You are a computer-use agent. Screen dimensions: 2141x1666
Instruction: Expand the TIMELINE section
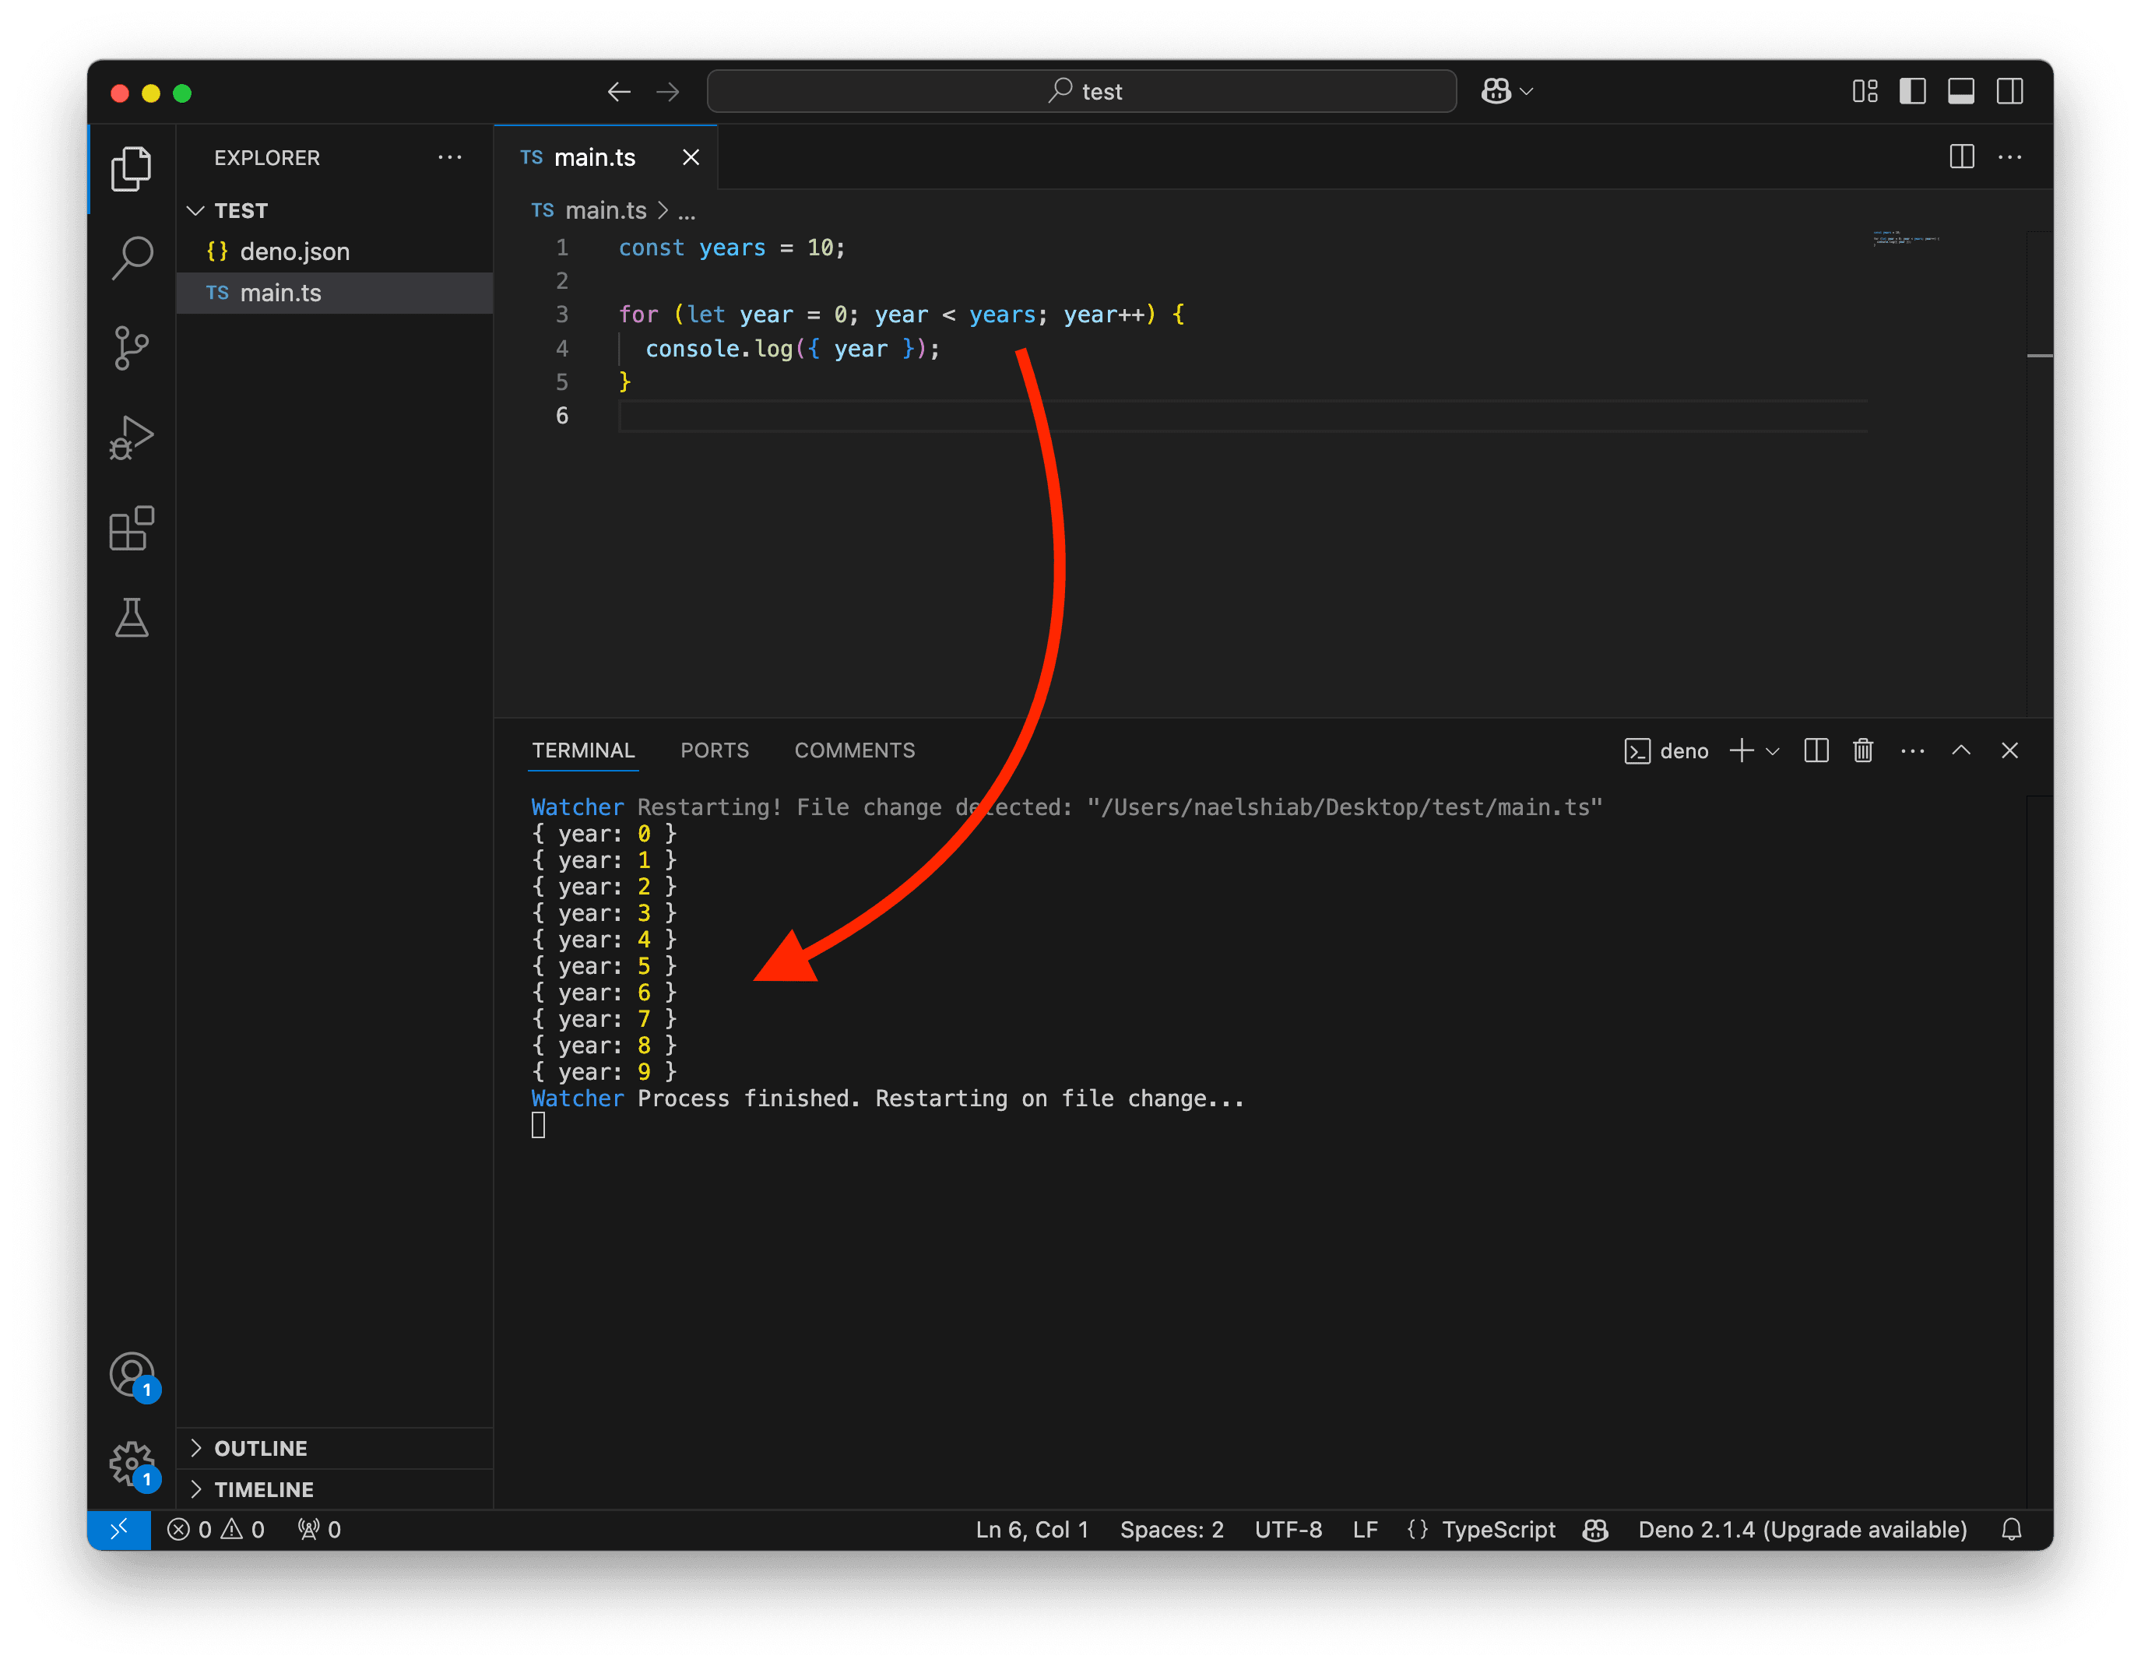[334, 1489]
